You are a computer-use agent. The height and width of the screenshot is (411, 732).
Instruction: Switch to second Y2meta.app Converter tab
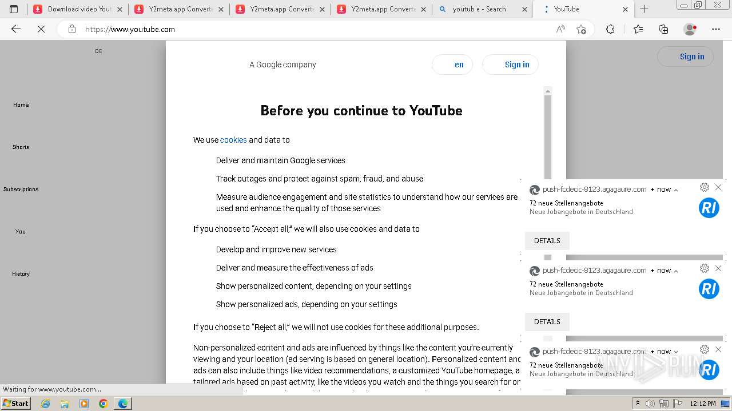point(180,9)
